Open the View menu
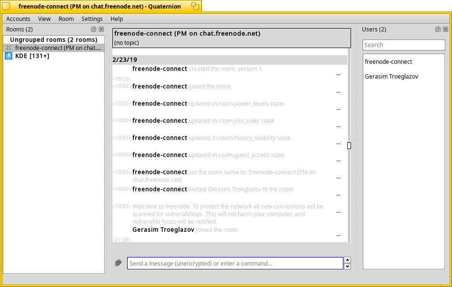Image resolution: width=452 pixels, height=287 pixels. tap(44, 19)
